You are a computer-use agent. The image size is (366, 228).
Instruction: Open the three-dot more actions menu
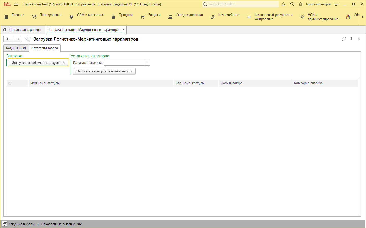pos(351,39)
